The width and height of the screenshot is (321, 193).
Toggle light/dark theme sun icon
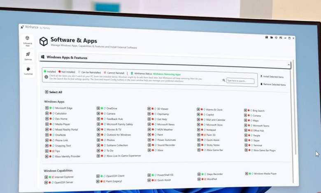click(277, 37)
